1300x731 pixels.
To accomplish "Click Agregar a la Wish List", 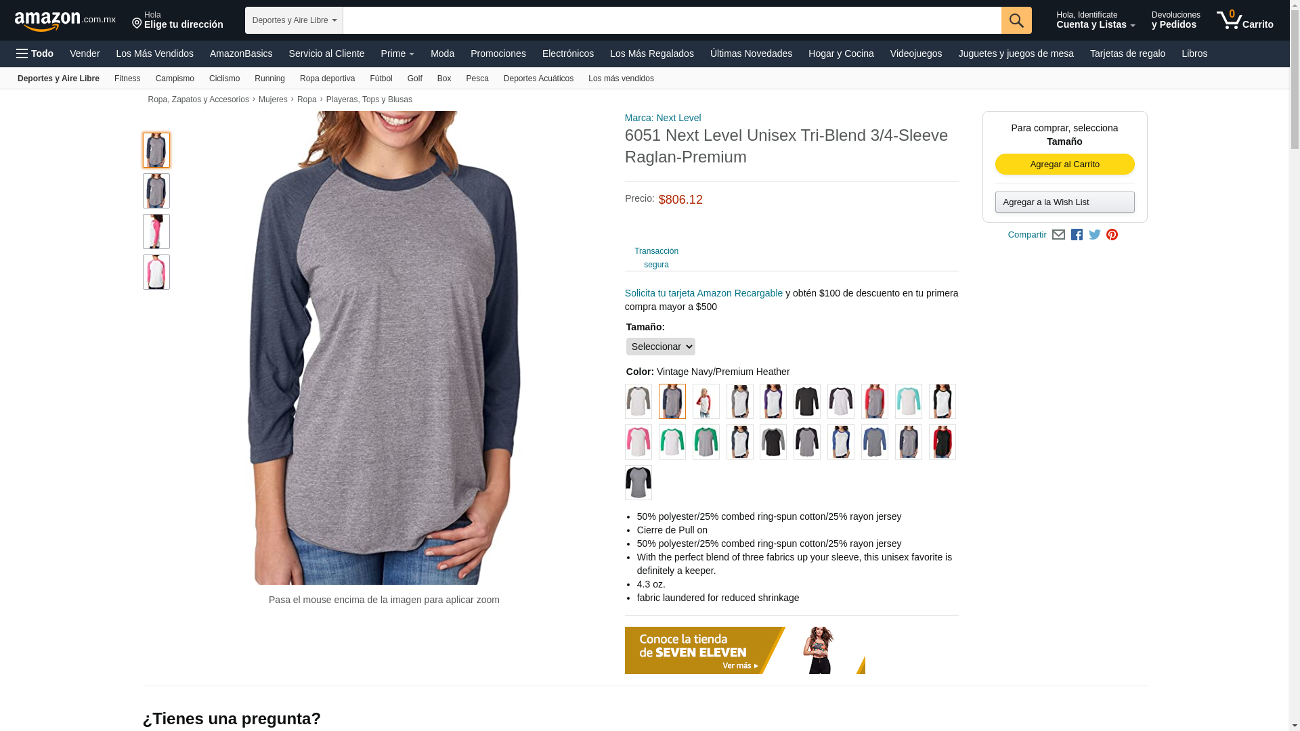I will coord(1064,202).
